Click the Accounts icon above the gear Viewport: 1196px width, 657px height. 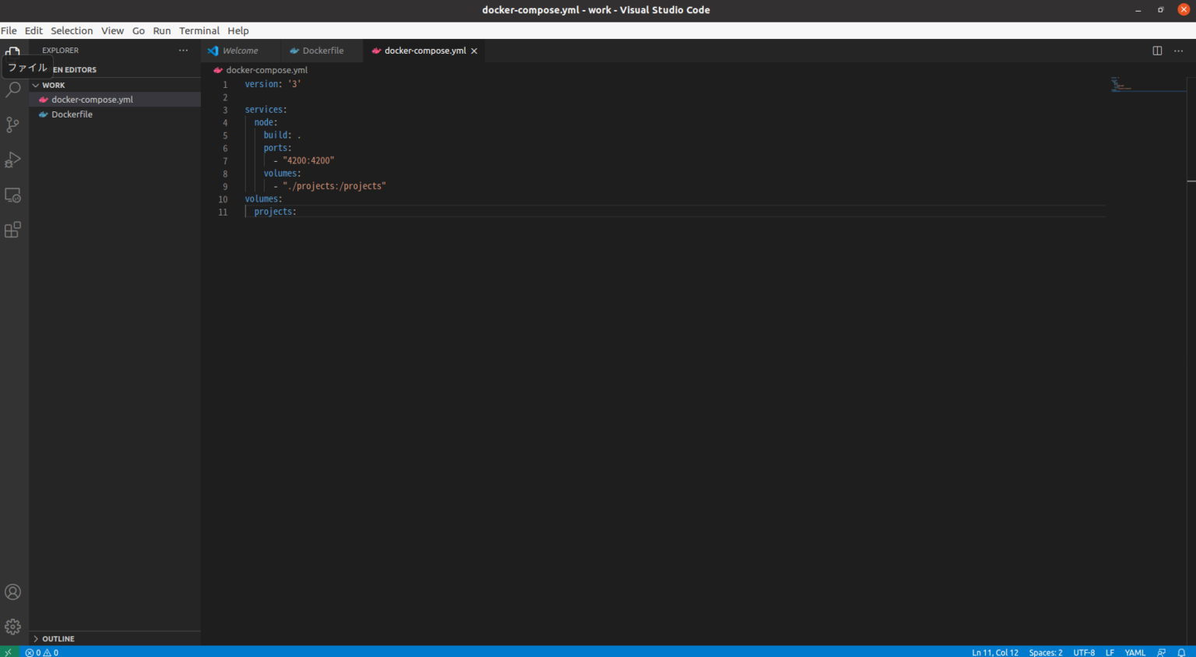pos(12,592)
